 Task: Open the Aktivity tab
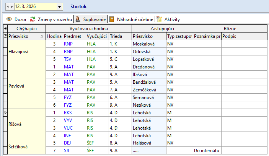click(x=172, y=19)
